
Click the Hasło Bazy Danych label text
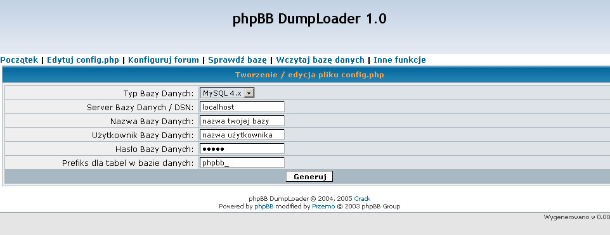154,149
